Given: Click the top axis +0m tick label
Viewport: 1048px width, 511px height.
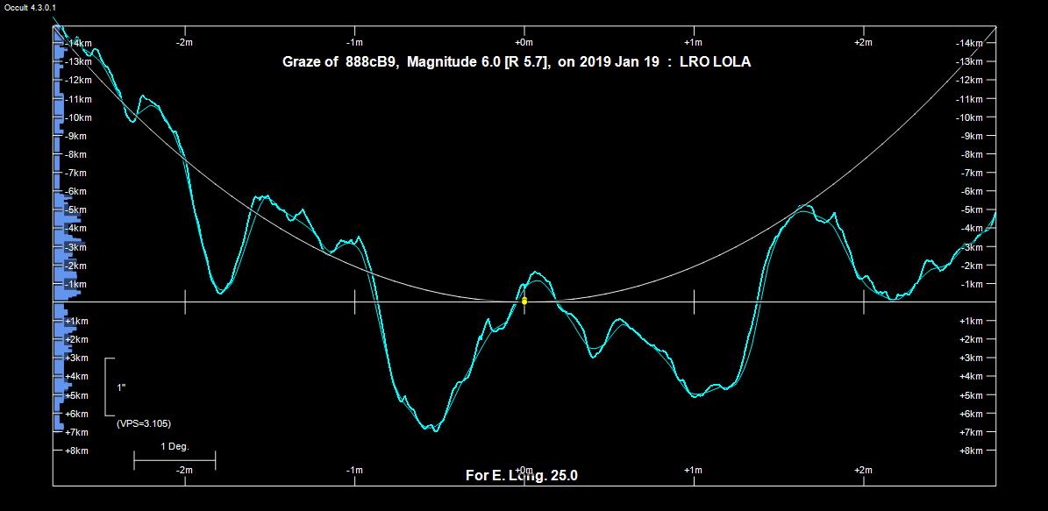Looking at the screenshot, I should [524, 42].
